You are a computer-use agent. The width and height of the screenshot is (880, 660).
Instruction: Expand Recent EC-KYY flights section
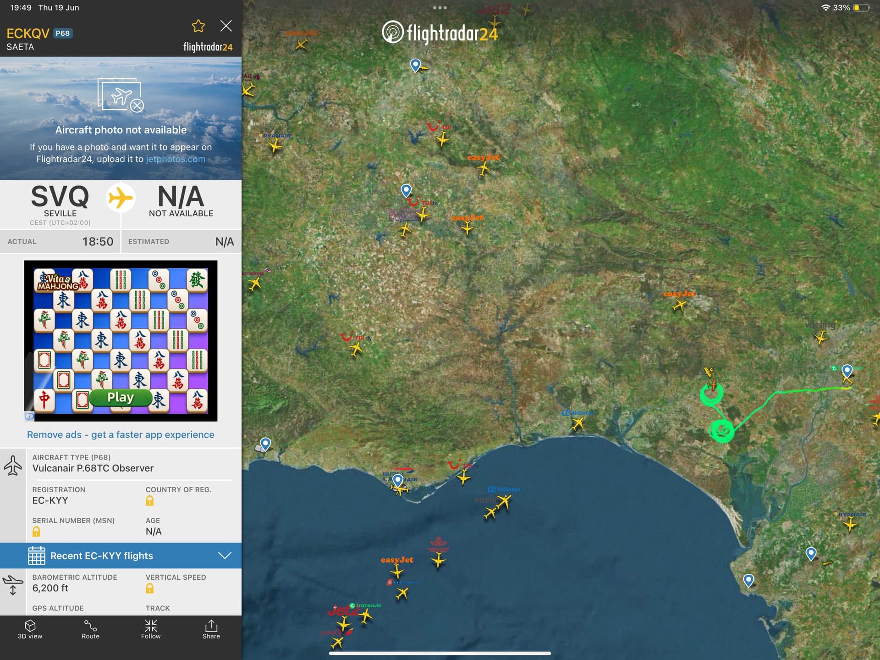coord(101,556)
